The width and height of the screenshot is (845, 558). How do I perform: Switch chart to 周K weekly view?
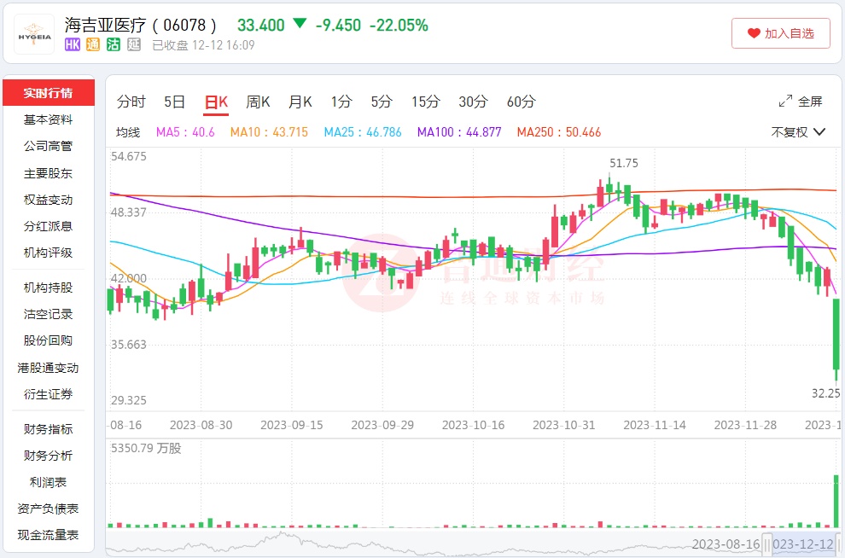(x=258, y=102)
